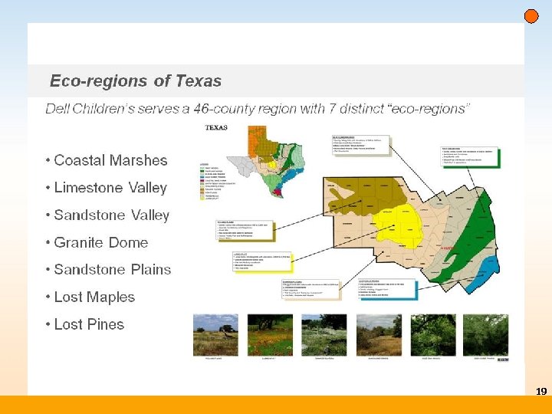Select the 'Lost Pines' bullet

85,324
